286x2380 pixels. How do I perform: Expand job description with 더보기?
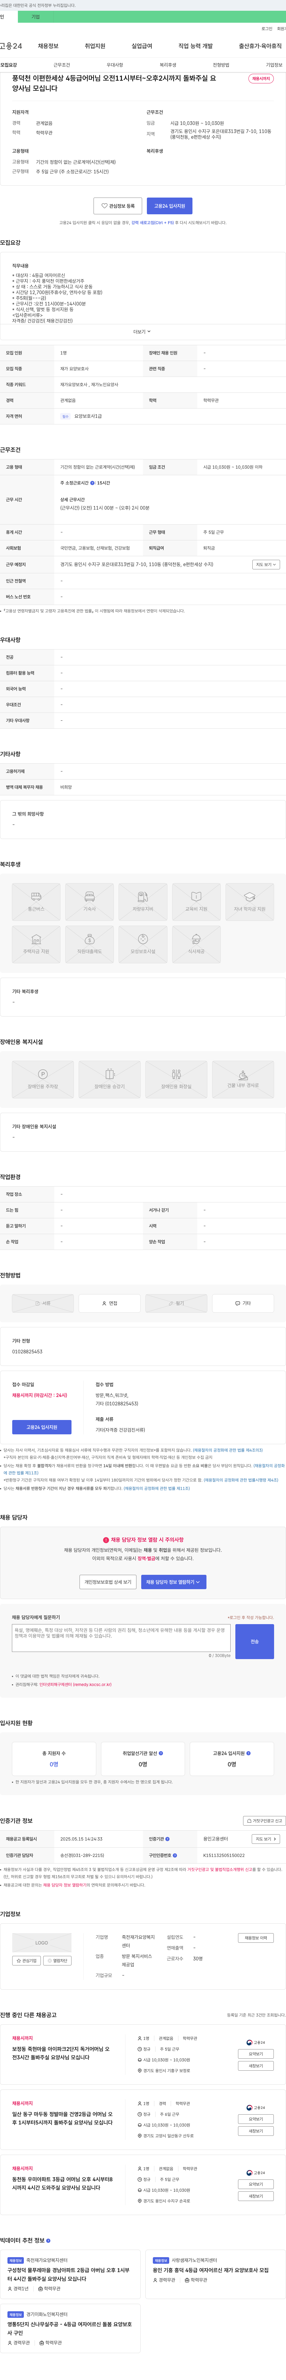point(142,332)
